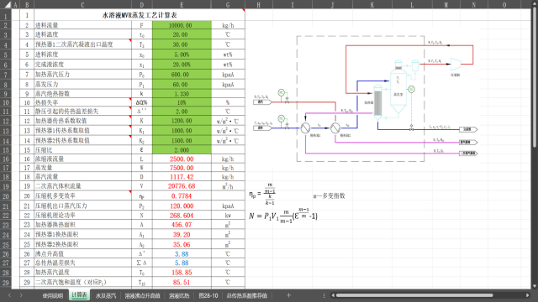Click the vertical scrollbar down arrow
The width and height of the screenshot is (538, 302).
(x=535, y=286)
